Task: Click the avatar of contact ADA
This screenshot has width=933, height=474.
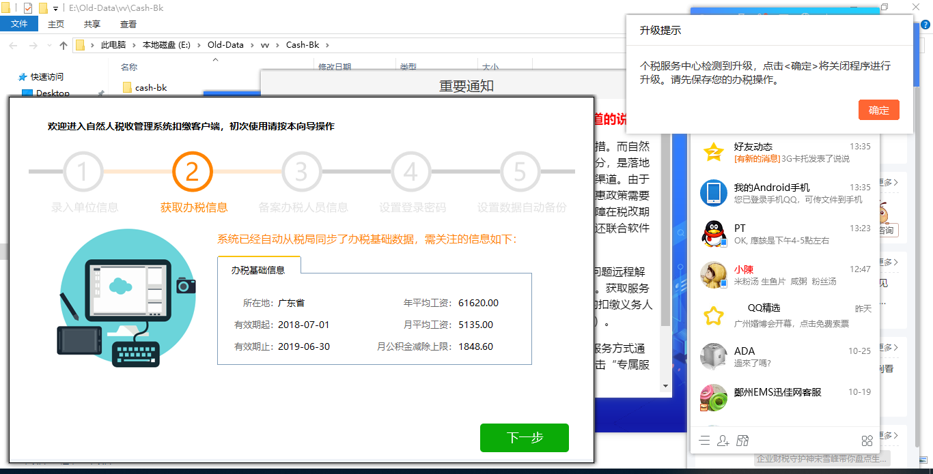Action: click(x=714, y=357)
